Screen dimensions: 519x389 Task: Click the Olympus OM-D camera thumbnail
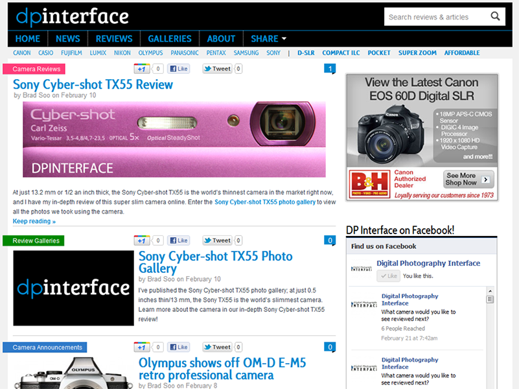pos(73,373)
